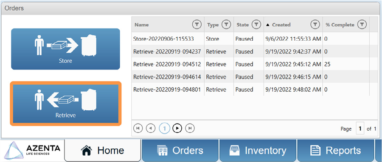Click created date 9/19/2022 9:45:12 AM
The height and width of the screenshot is (162, 382).
point(293,64)
